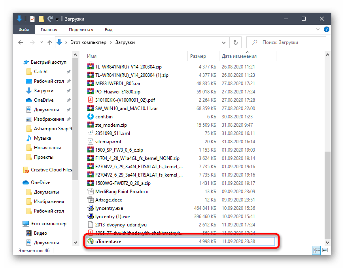
Task: Click the conf.bin file icon
Action: 90,117
